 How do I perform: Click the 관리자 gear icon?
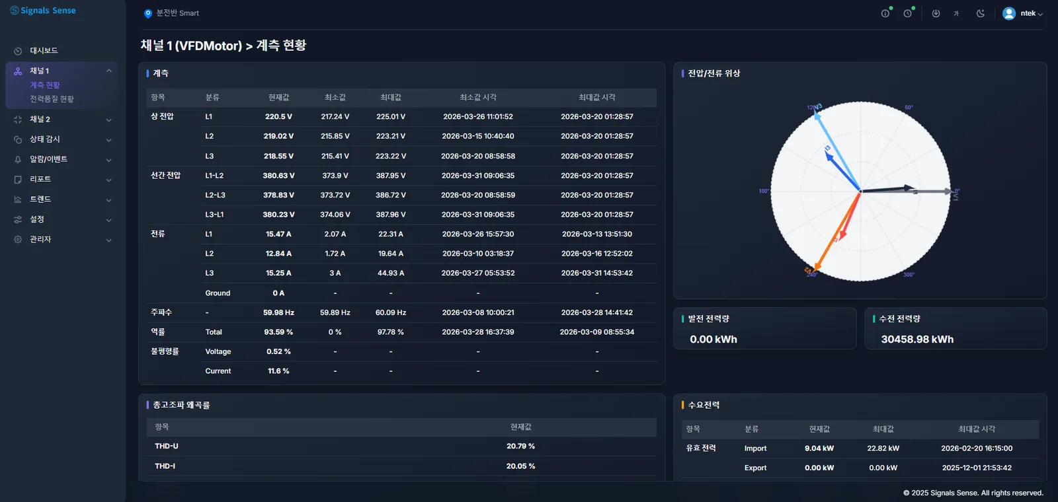click(18, 239)
